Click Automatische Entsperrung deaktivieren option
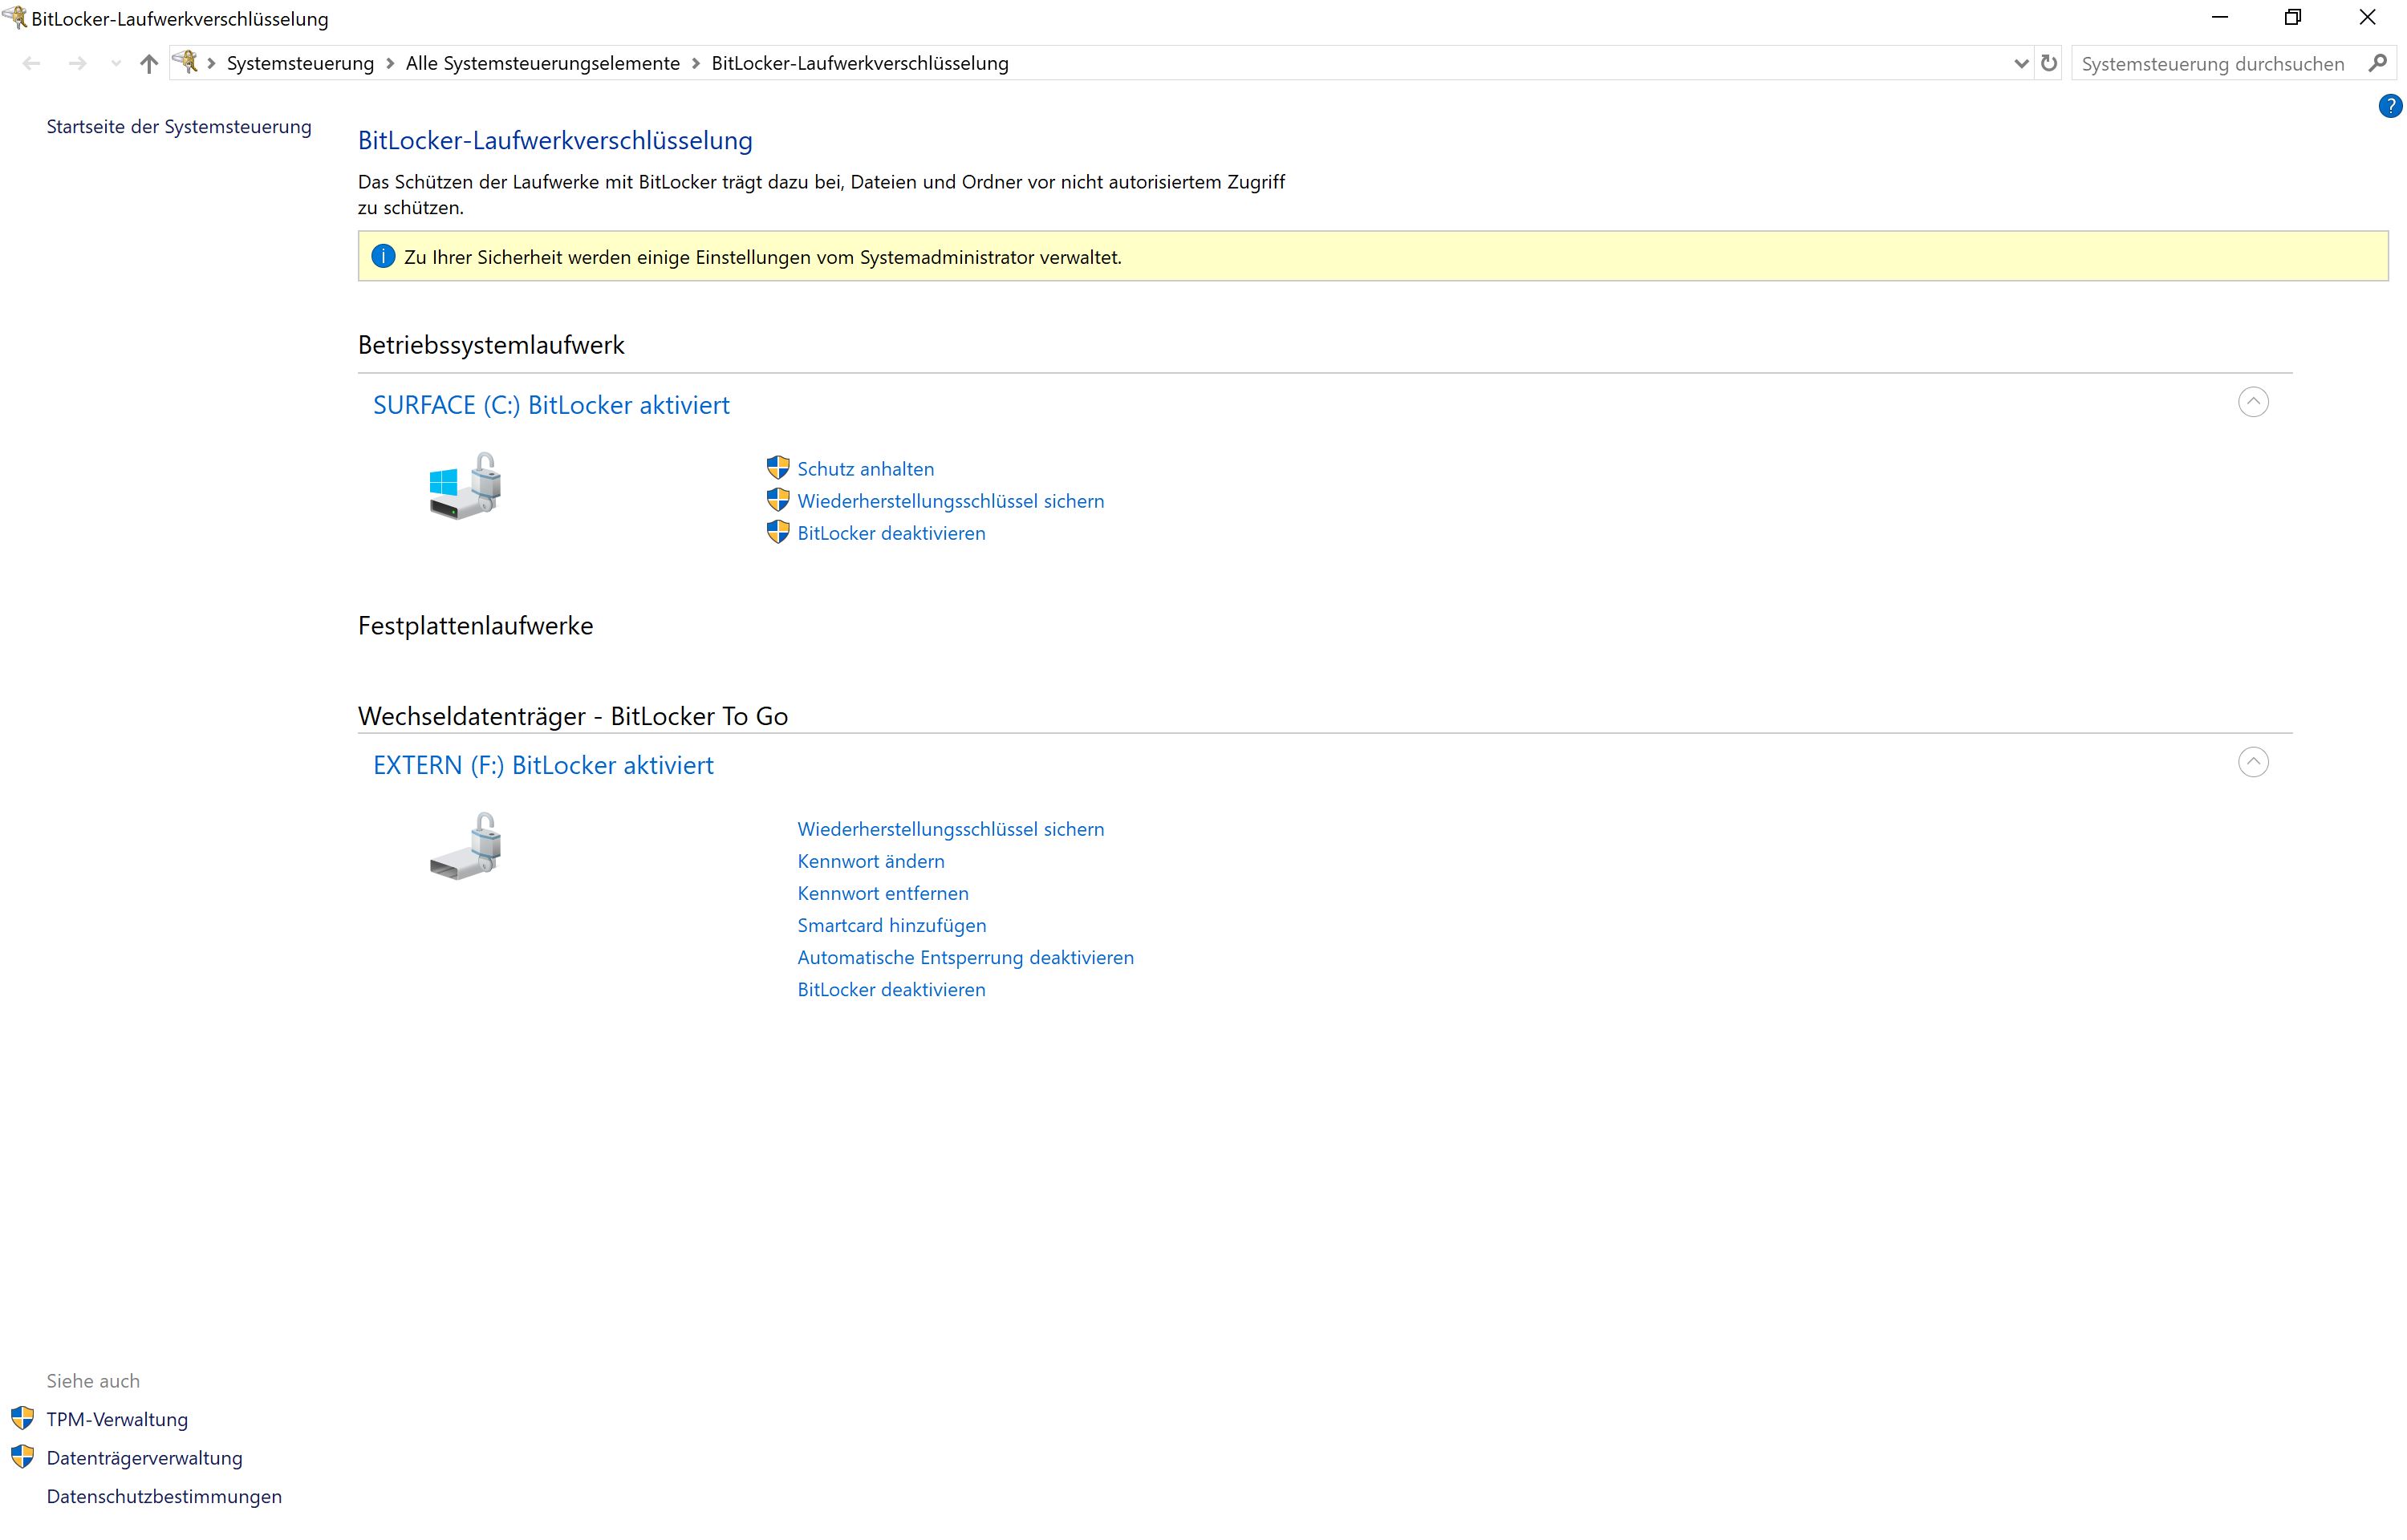This screenshot has width=2407, height=1540. 965,956
